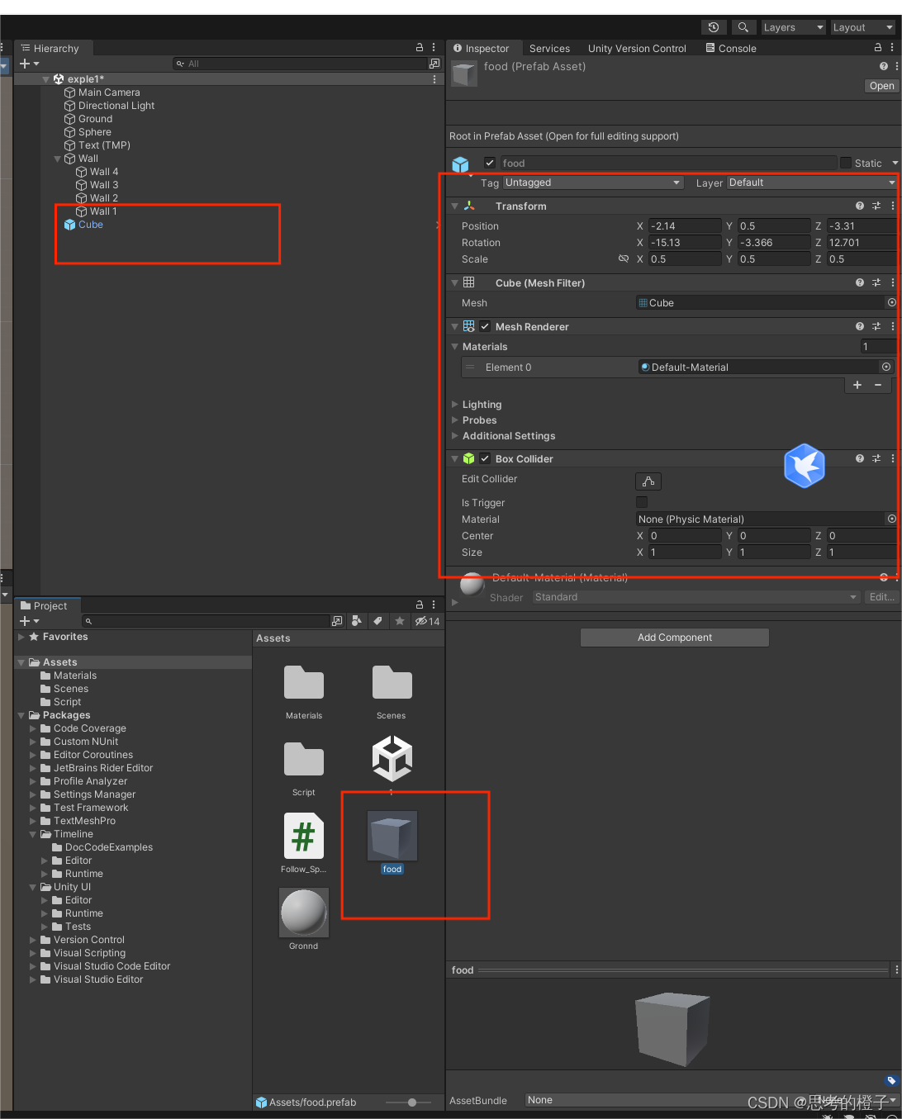Viewport: 902px width, 1119px height.
Task: Remove material slot with minus
Action: click(x=878, y=385)
